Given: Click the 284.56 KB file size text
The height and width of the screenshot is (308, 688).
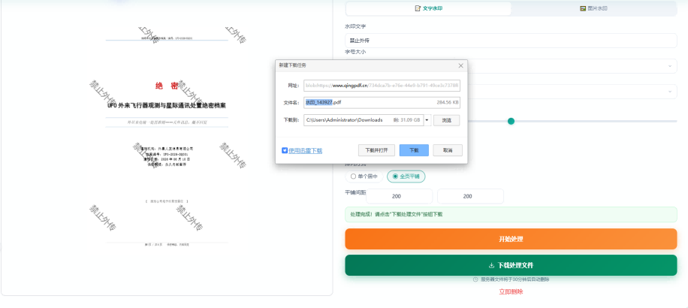Looking at the screenshot, I should click(x=448, y=103).
